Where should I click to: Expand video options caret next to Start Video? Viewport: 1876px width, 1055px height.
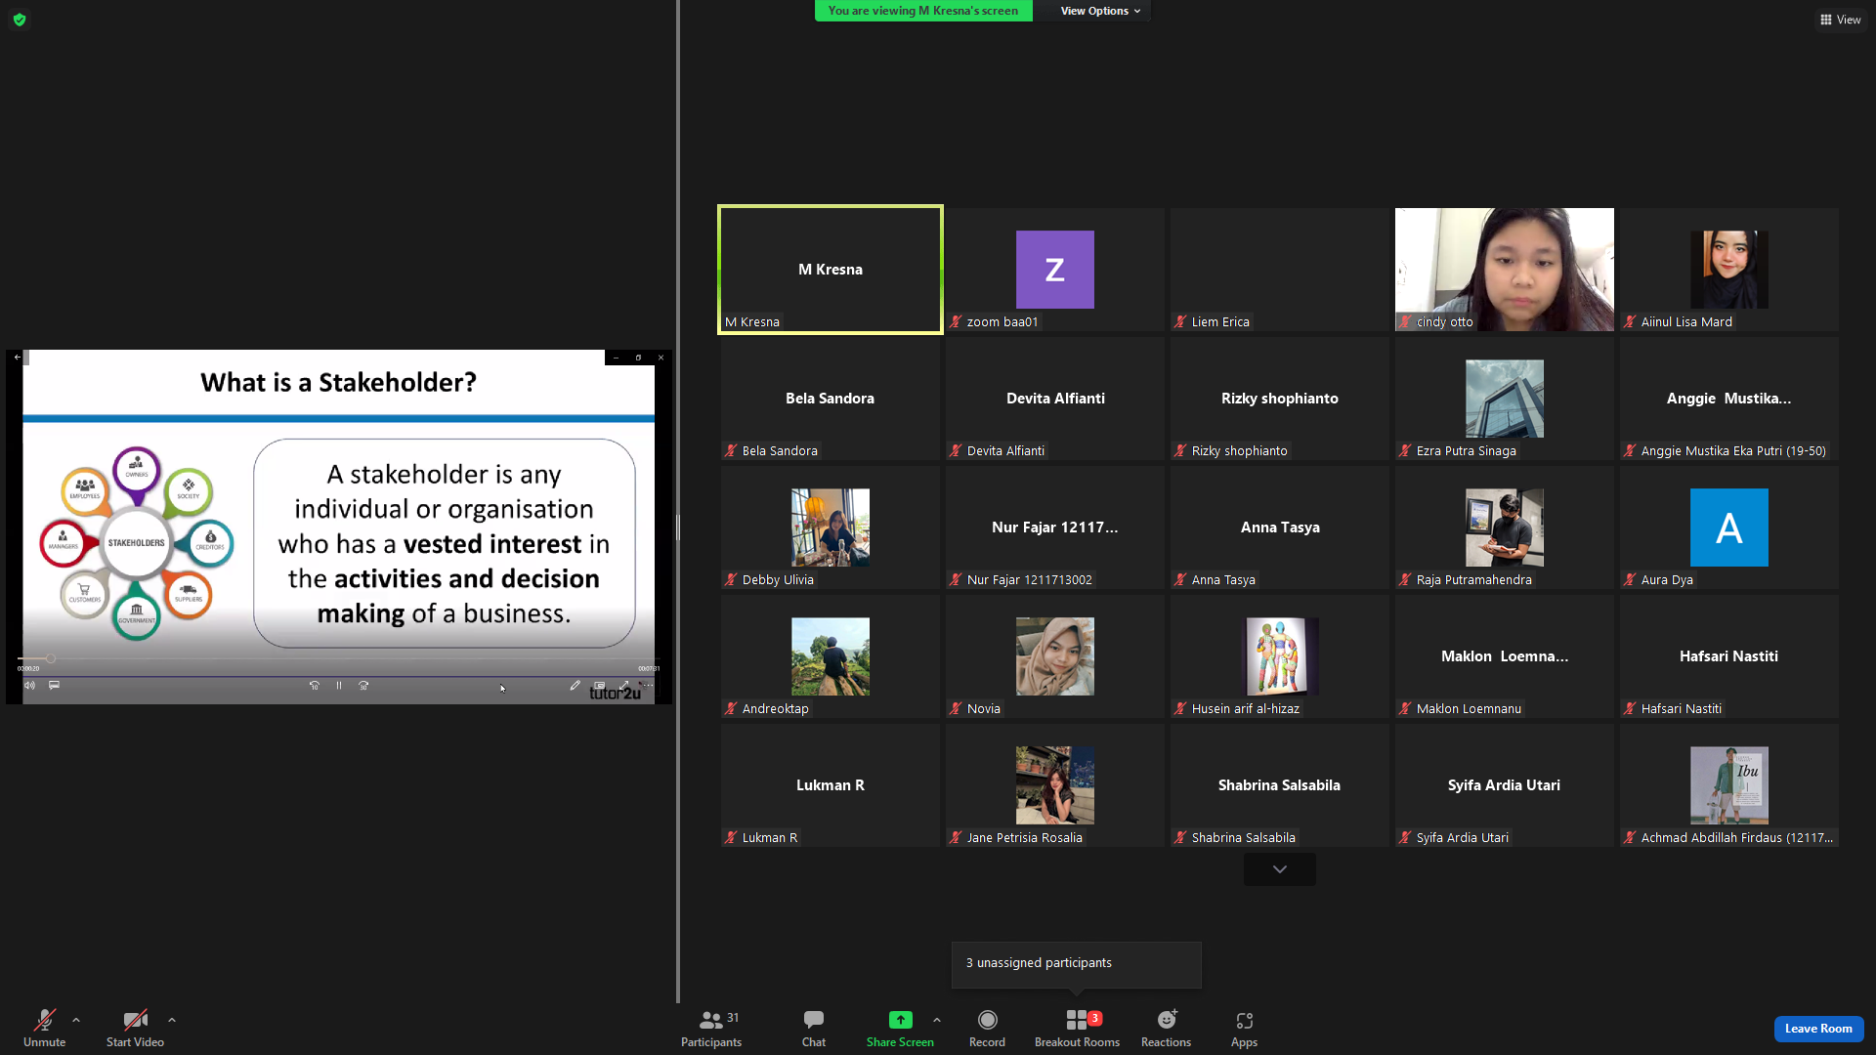tap(172, 1020)
